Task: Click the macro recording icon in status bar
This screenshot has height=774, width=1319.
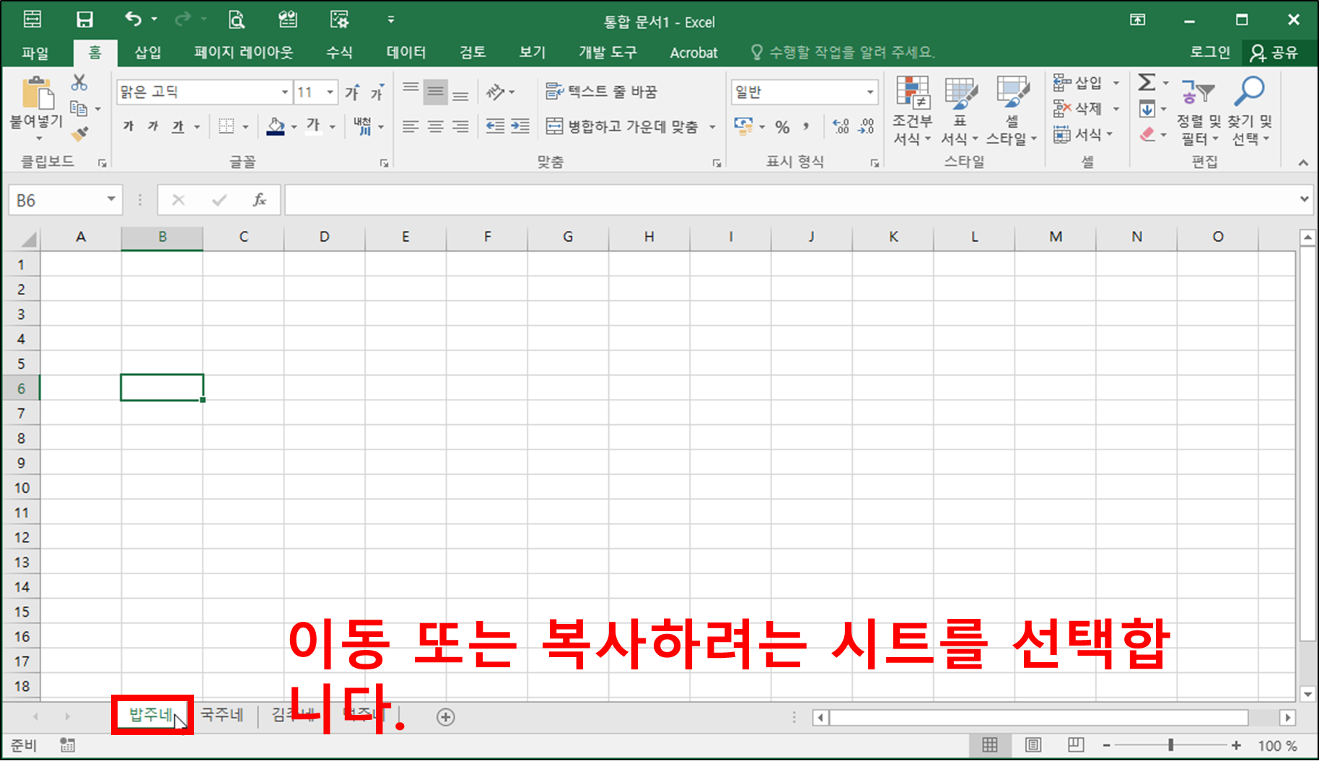Action: (68, 745)
